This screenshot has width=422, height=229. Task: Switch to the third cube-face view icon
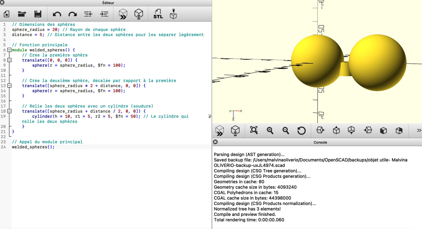[x=351, y=130]
